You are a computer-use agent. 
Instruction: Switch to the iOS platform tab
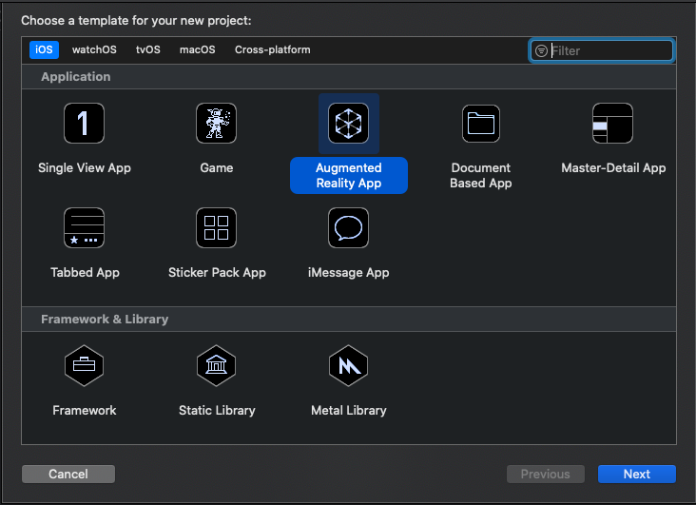tap(44, 49)
